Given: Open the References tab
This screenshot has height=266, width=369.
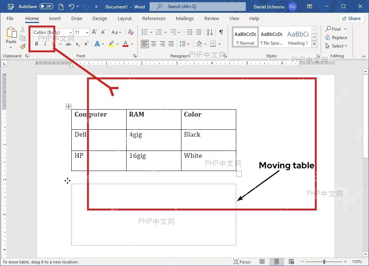Looking at the screenshot, I should pyautogui.click(x=154, y=18).
